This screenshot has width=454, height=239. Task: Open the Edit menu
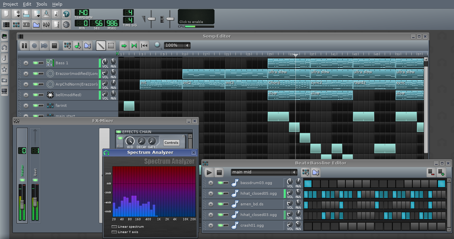tap(27, 4)
